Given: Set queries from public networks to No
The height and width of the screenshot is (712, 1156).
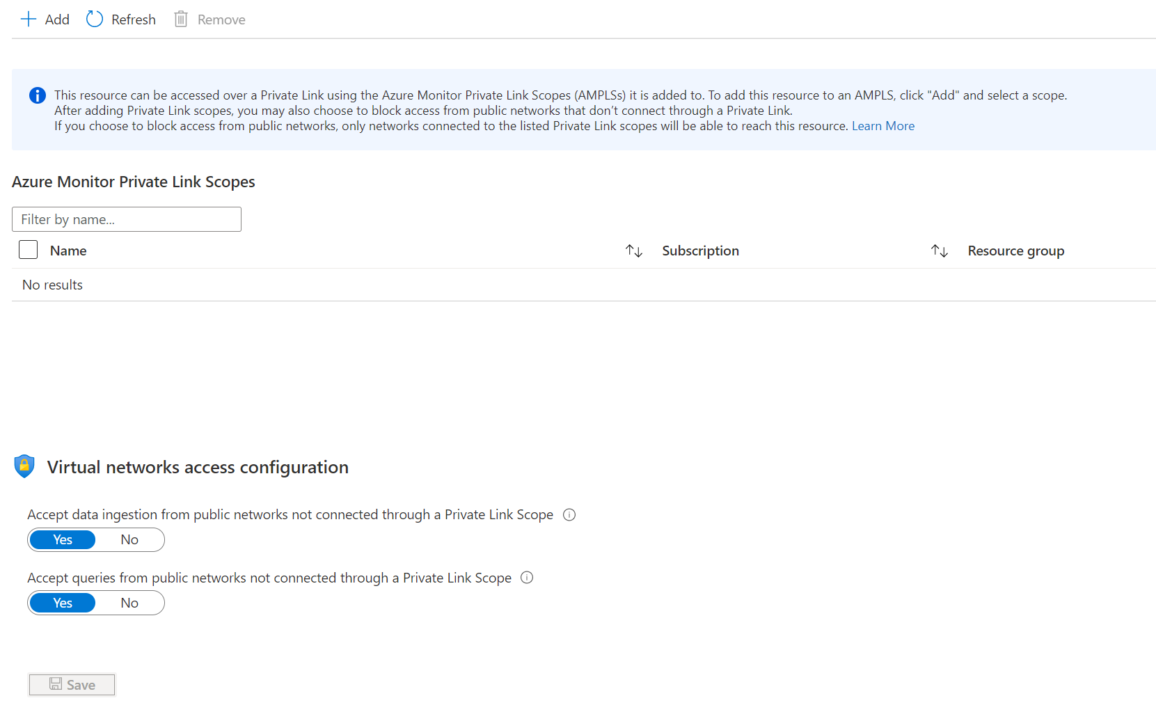Looking at the screenshot, I should 129,603.
